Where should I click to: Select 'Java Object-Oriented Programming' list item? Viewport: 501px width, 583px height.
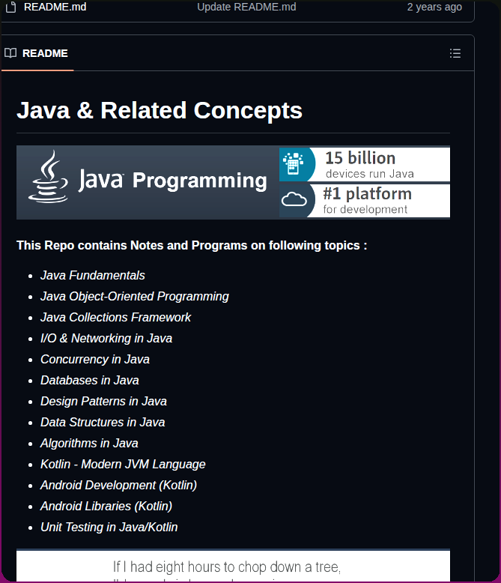pos(135,296)
